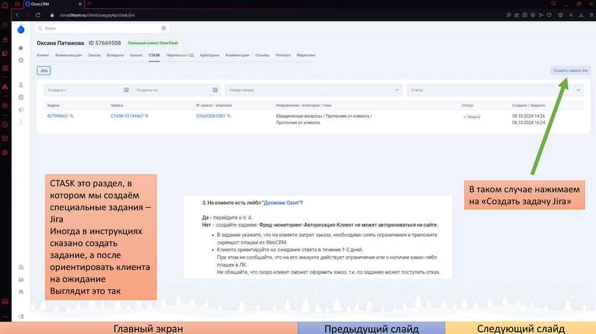596x334 pixels.
Task: Close the Ozon.CRM browser tab
Action: (80, 4)
